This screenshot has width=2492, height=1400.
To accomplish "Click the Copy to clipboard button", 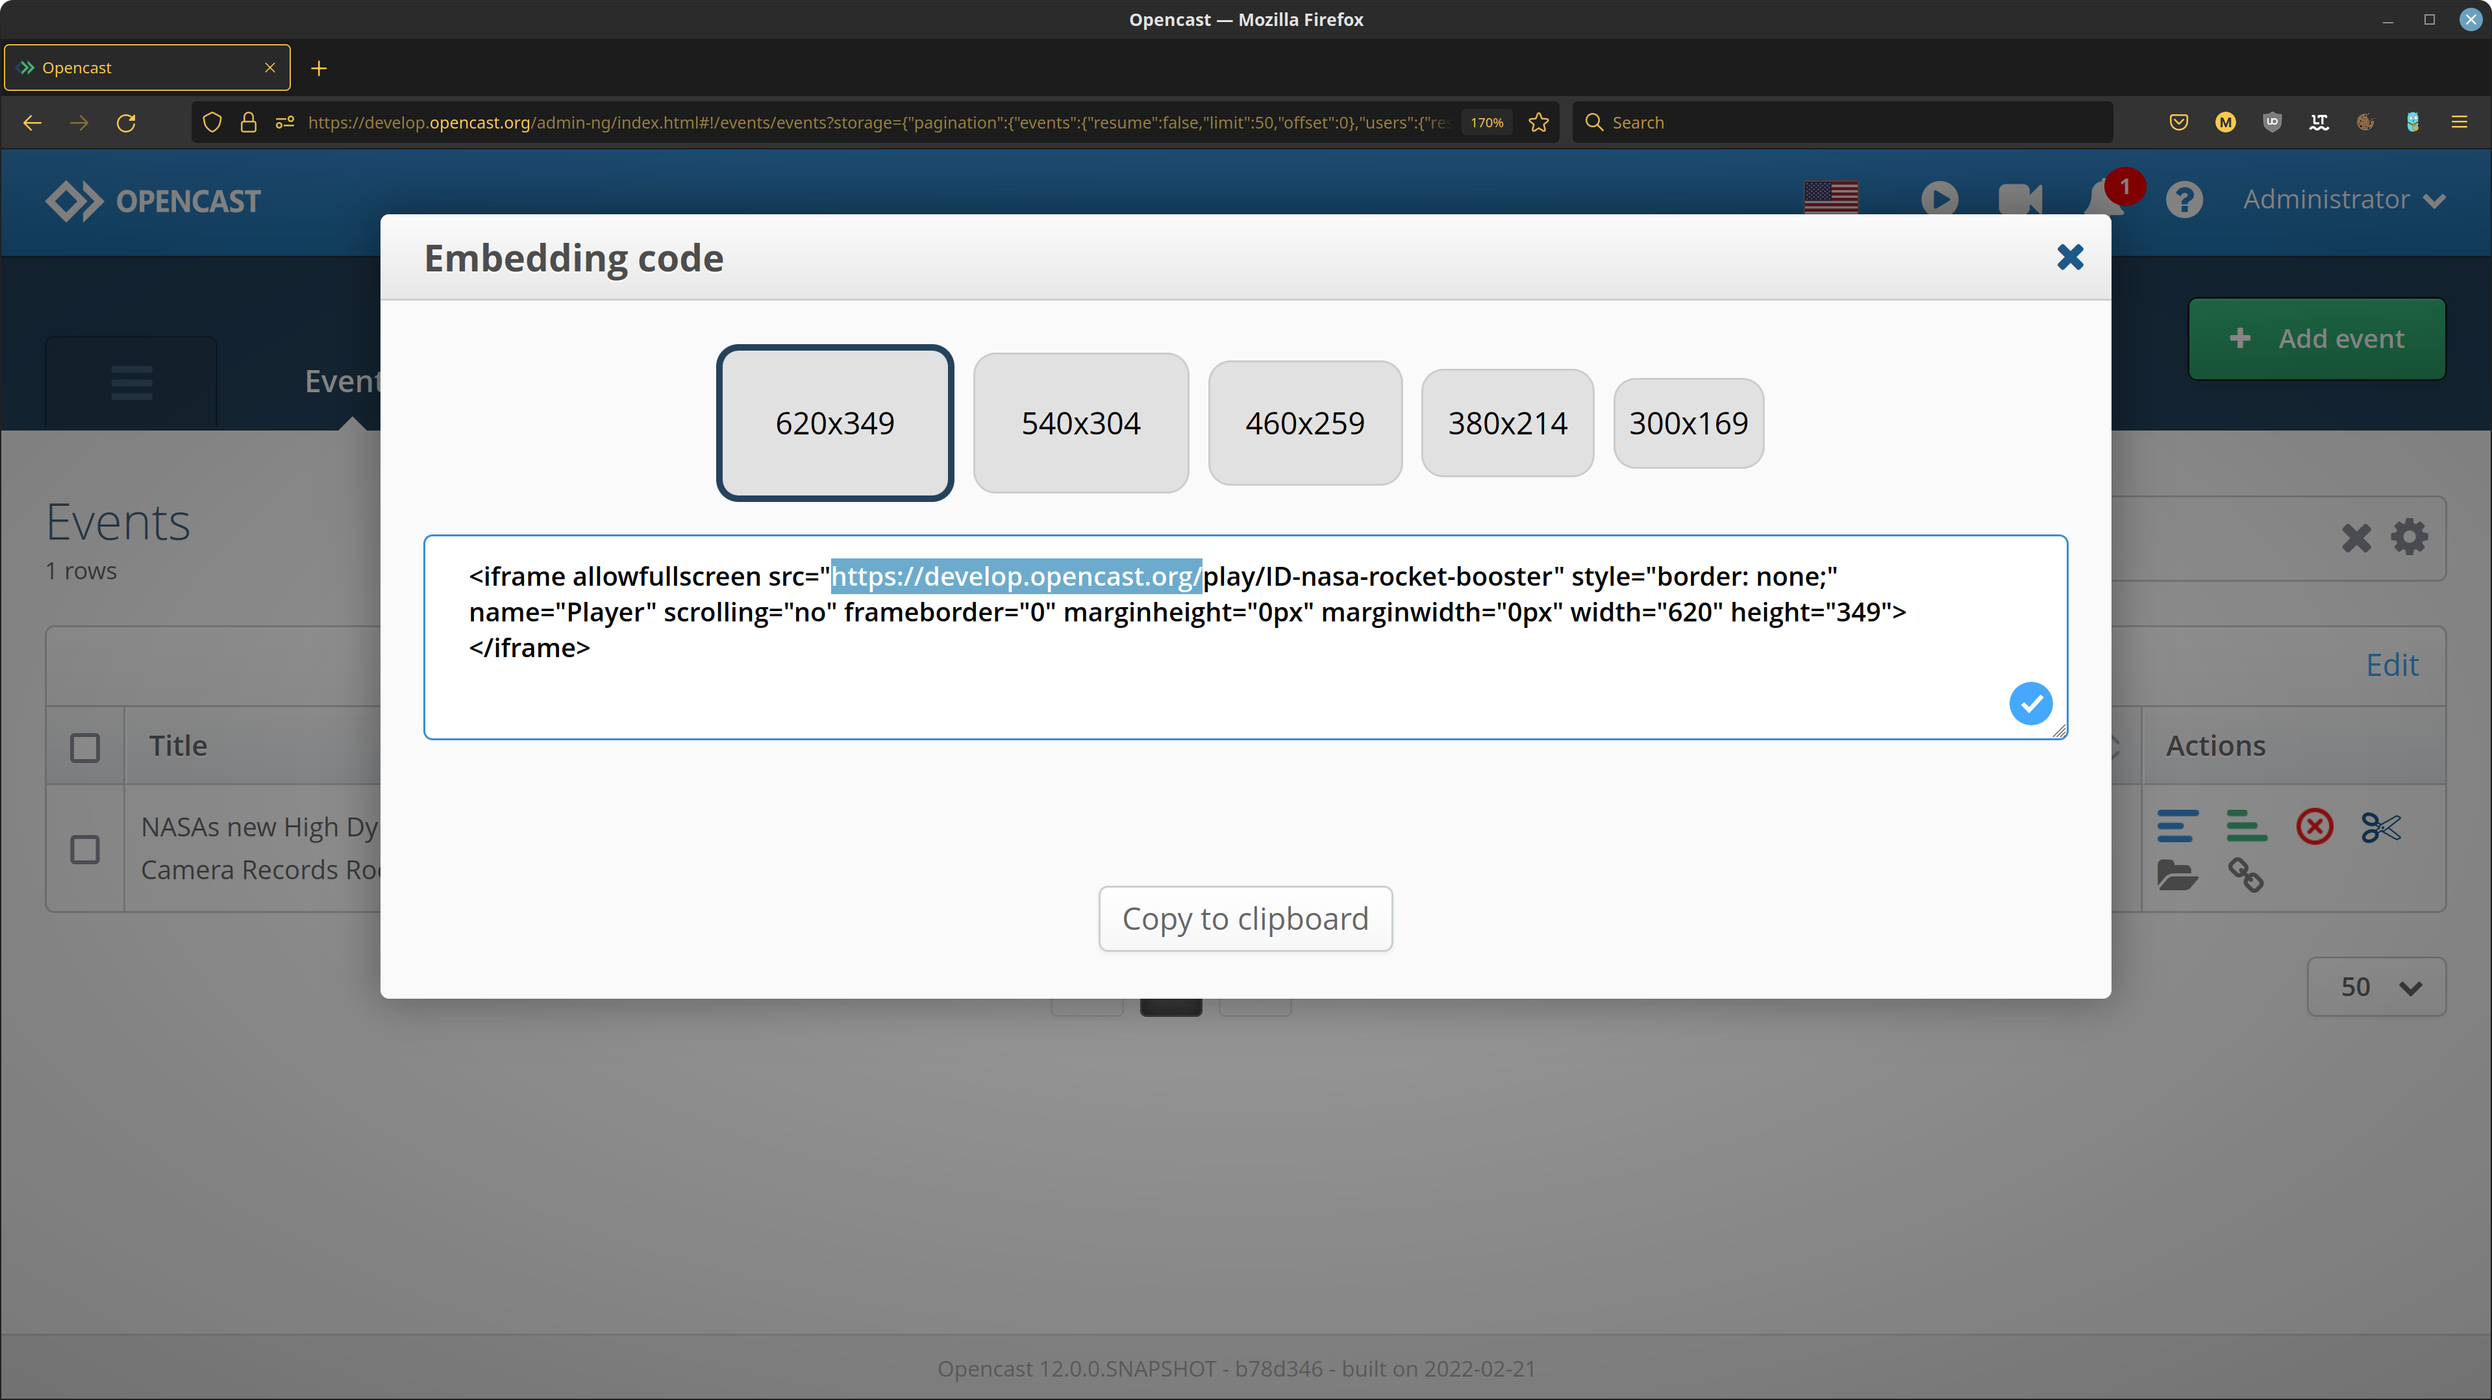I will tap(1245, 918).
